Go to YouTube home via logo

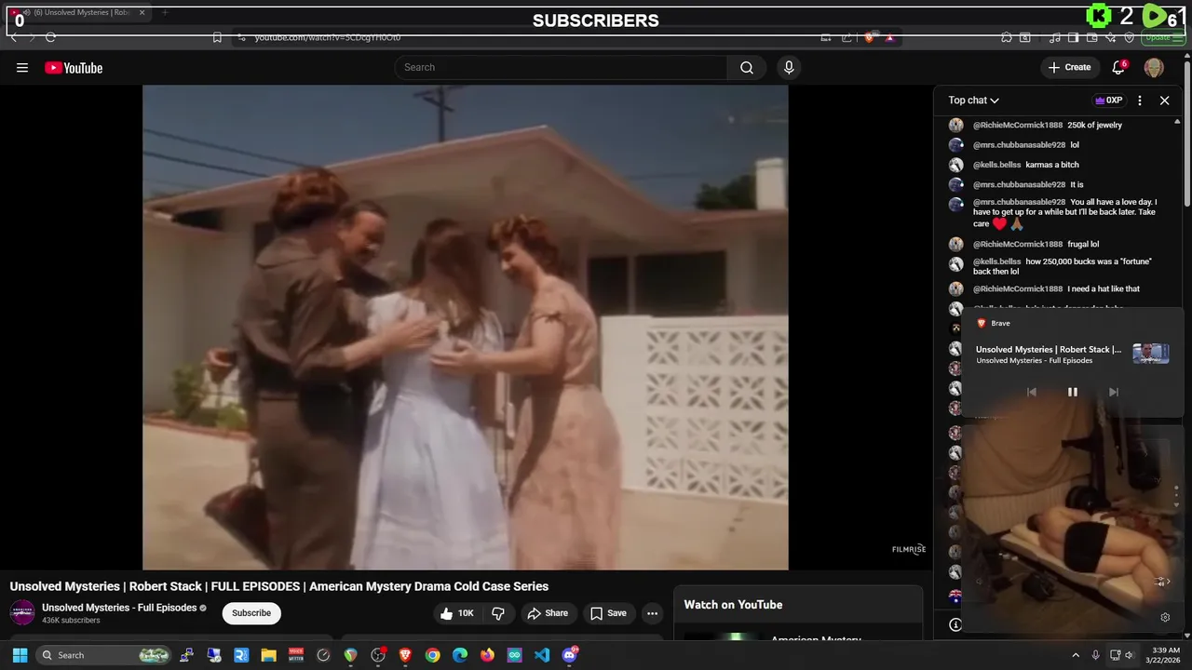74,67
